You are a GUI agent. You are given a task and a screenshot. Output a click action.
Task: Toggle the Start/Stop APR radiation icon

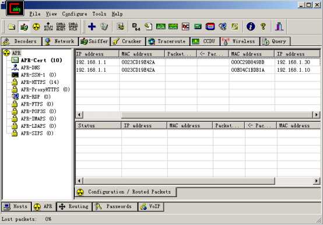[36, 27]
